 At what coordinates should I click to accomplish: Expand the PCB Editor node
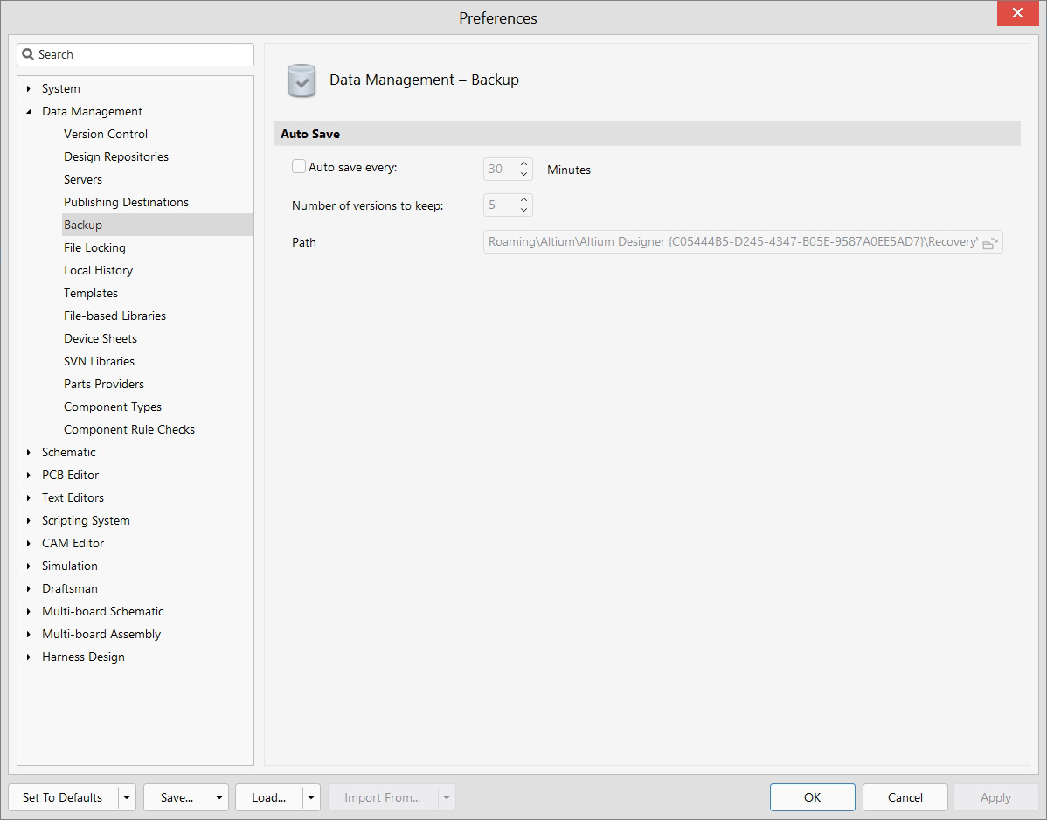[28, 475]
